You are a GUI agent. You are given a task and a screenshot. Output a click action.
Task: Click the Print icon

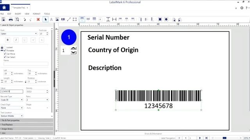(x=11, y=19)
